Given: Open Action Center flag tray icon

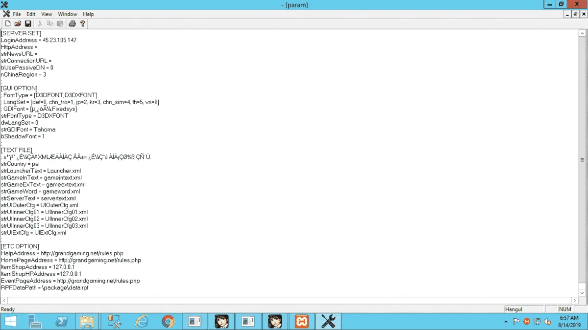Looking at the screenshot, I should pos(516,322).
